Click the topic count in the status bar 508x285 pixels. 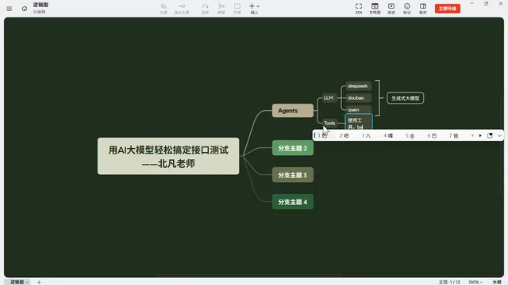pos(449,282)
